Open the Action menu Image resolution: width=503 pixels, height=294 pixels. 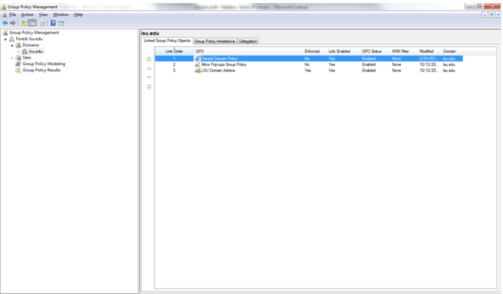27,15
